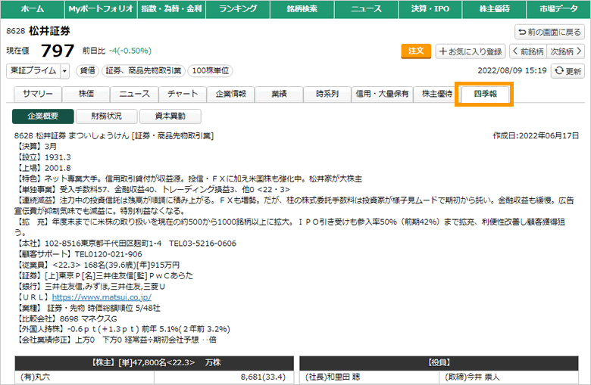Viewport: 591px width, 385px height.
Task: Click the 更新 refresh button
Action: click(x=568, y=70)
